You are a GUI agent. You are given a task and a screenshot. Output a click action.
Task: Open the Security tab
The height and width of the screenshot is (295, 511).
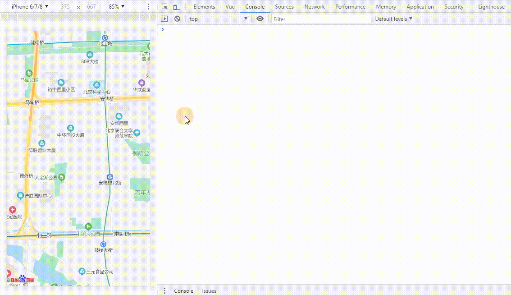[454, 6]
